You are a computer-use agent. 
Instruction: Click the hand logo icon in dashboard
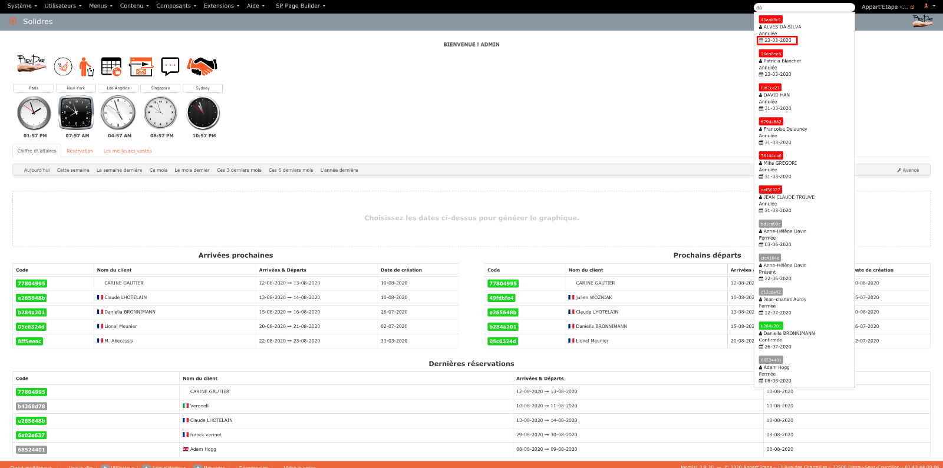[32, 64]
